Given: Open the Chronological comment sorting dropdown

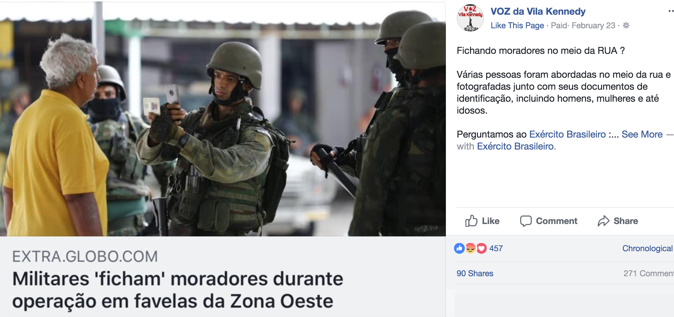Looking at the screenshot, I should coord(647,248).
